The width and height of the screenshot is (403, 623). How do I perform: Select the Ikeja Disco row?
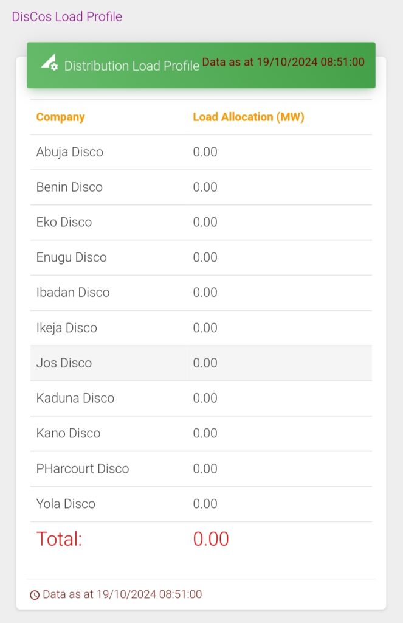(x=201, y=328)
